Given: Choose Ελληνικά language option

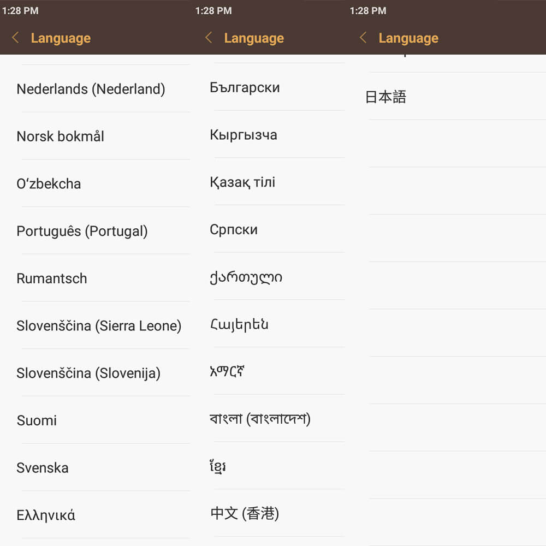Looking at the screenshot, I should pyautogui.click(x=46, y=515).
